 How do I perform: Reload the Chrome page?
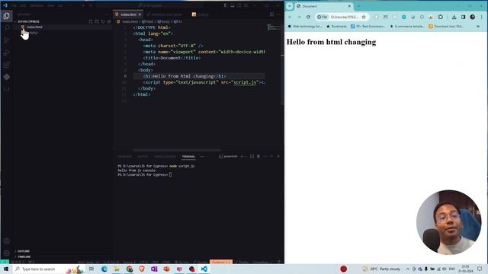[308, 17]
